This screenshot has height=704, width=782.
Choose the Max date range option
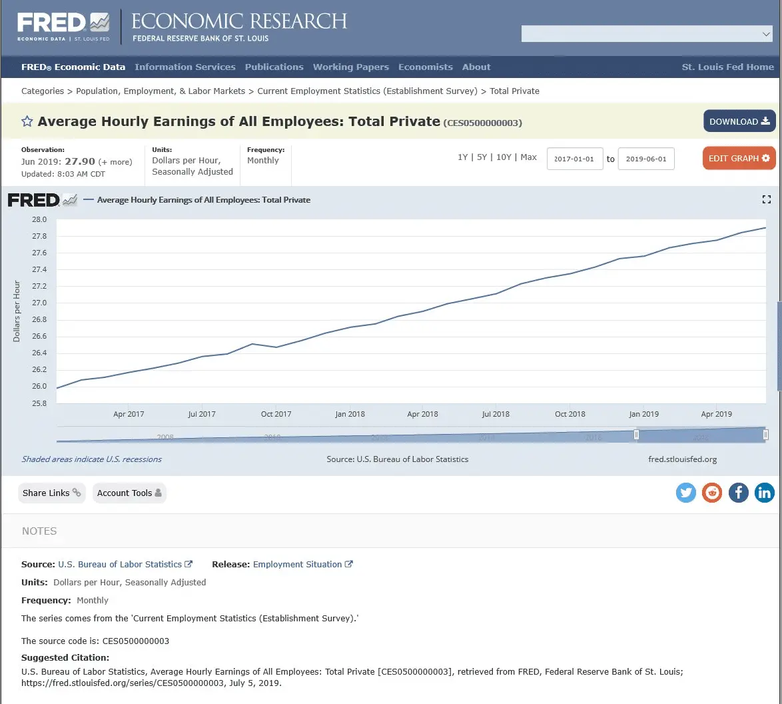click(x=528, y=157)
